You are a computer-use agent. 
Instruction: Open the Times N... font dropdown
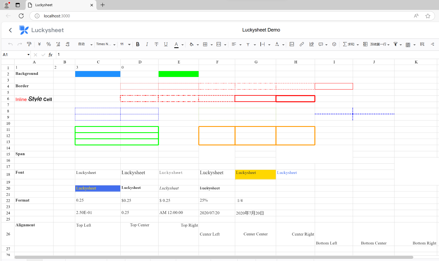pos(106,44)
